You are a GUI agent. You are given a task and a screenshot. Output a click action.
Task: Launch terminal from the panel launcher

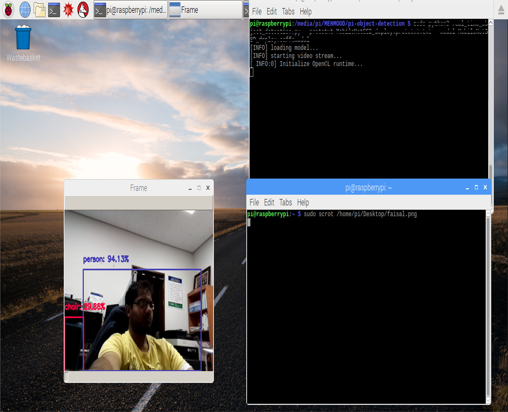tap(54, 10)
